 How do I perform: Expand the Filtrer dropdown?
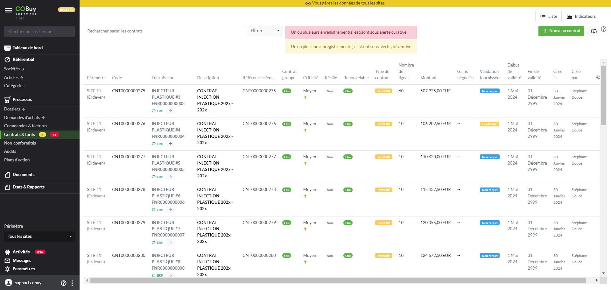coord(265,31)
